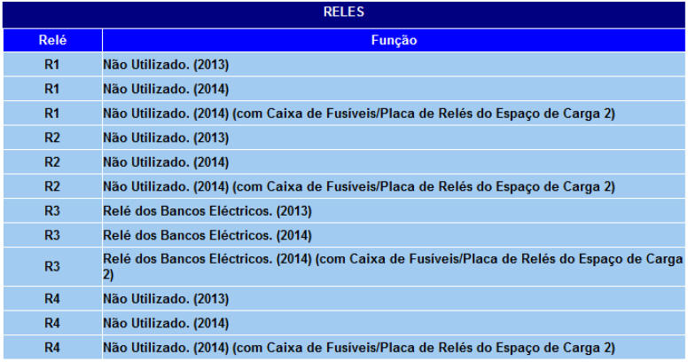Click R4 'Não Utilizado. (2014)' plain entry
Viewport: 688px width, 362px height.
pyautogui.click(x=167, y=323)
